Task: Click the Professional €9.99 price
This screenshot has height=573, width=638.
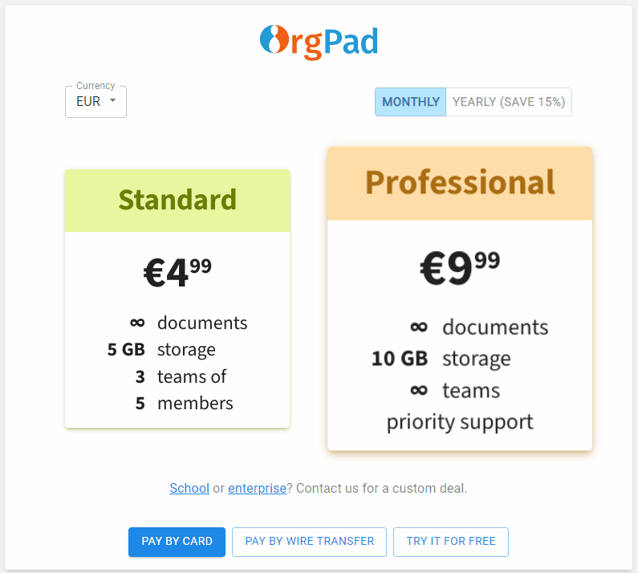Action: [x=459, y=267]
